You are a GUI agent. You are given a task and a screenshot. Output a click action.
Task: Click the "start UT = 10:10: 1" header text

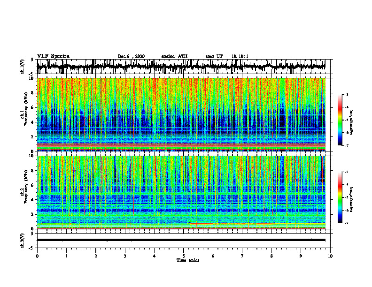227,56
